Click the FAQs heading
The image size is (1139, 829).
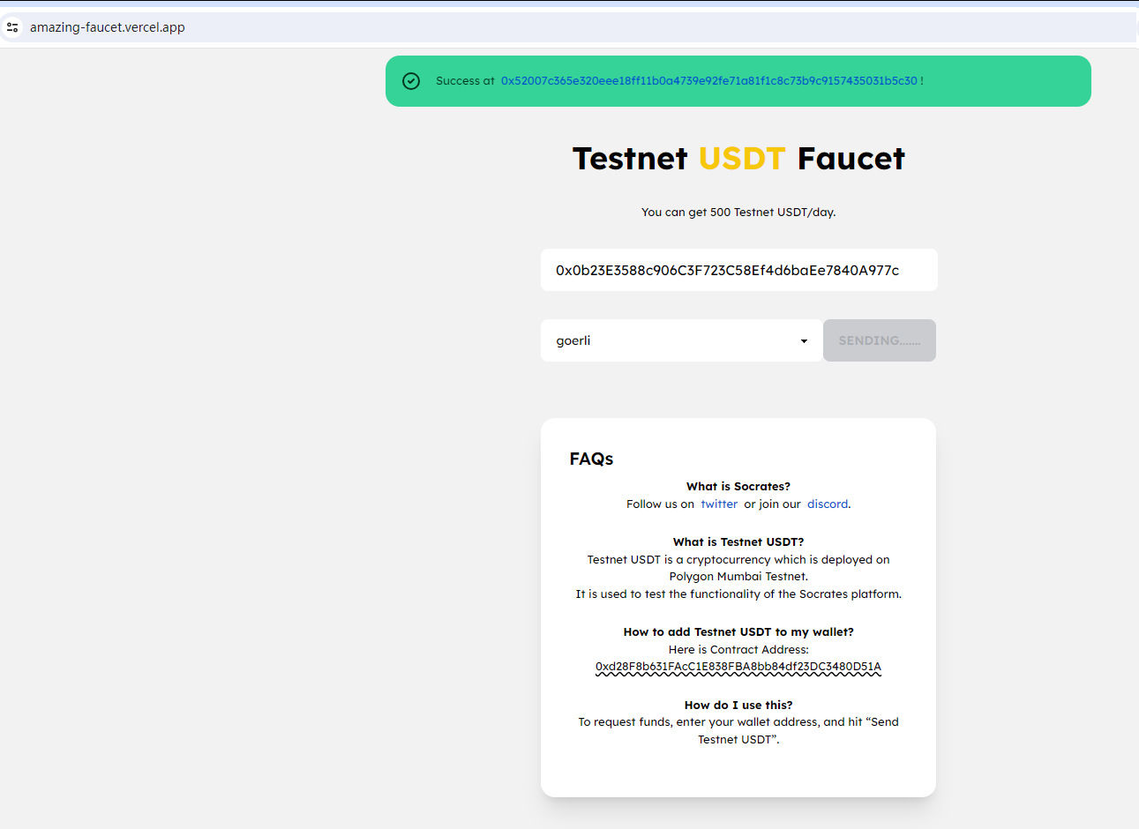591,459
